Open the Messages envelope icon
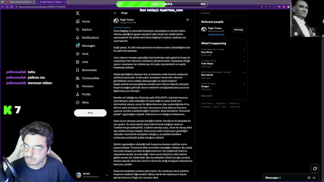 [78, 46]
